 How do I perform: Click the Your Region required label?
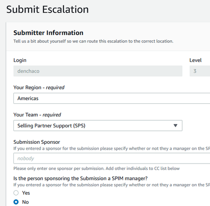pyautogui.click(x=39, y=87)
